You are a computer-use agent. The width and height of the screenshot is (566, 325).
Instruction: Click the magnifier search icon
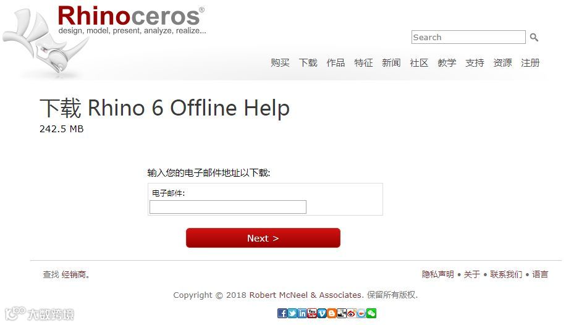coord(534,37)
